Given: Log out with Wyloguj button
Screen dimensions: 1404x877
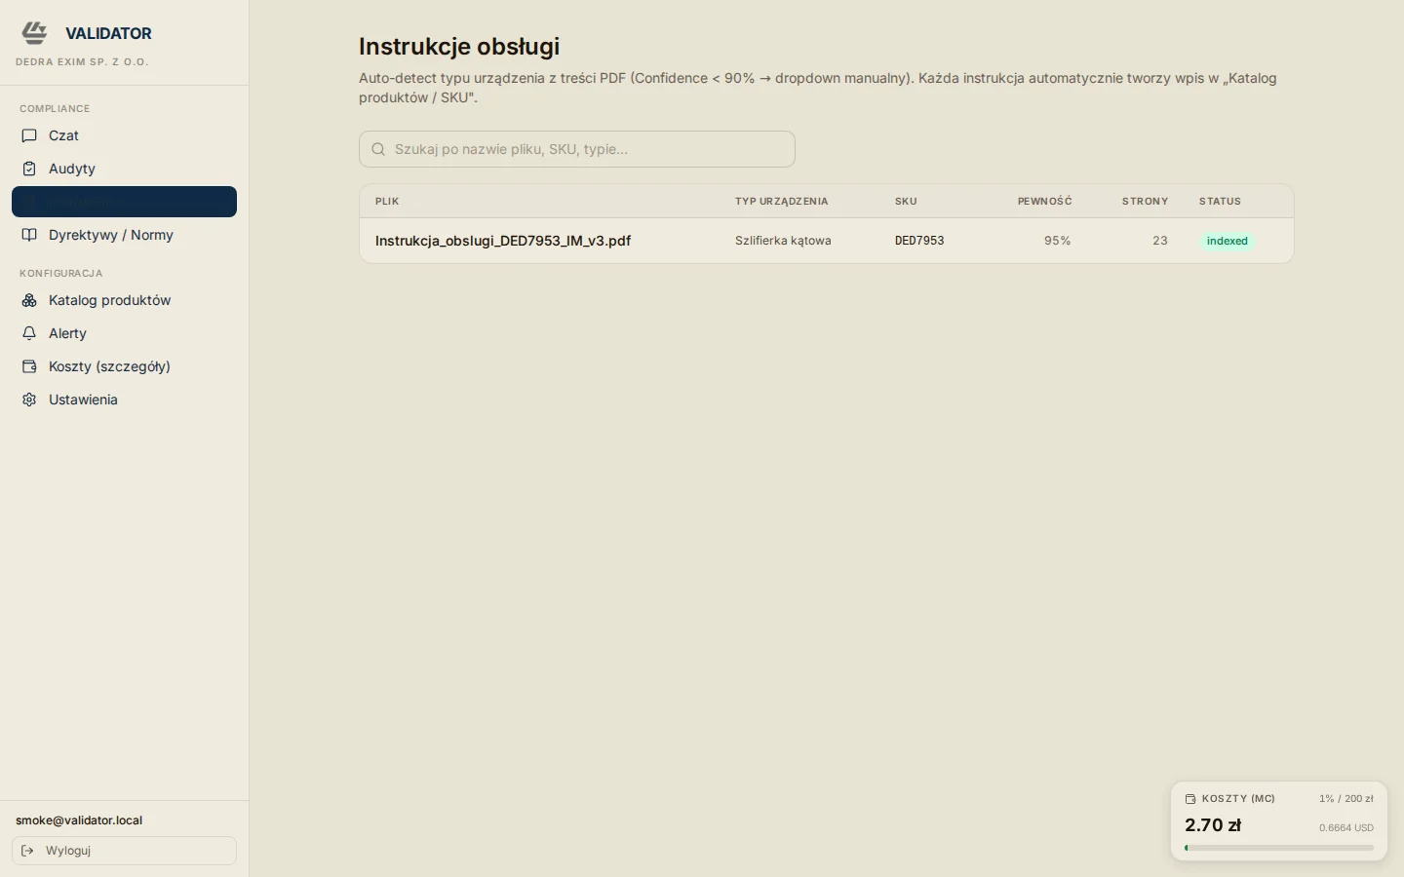Looking at the screenshot, I should tap(124, 851).
